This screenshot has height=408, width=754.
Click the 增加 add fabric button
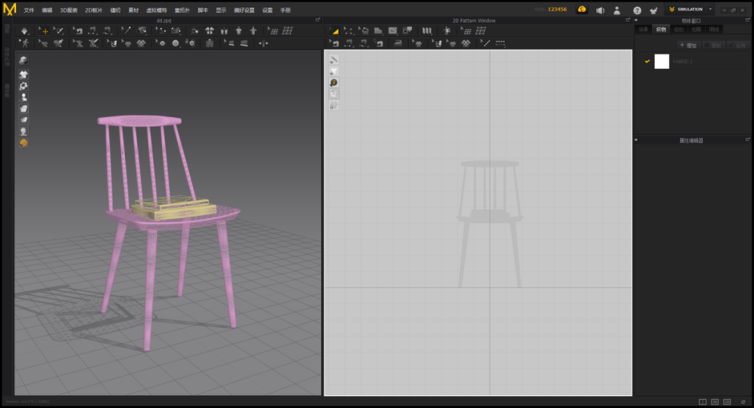tap(688, 45)
